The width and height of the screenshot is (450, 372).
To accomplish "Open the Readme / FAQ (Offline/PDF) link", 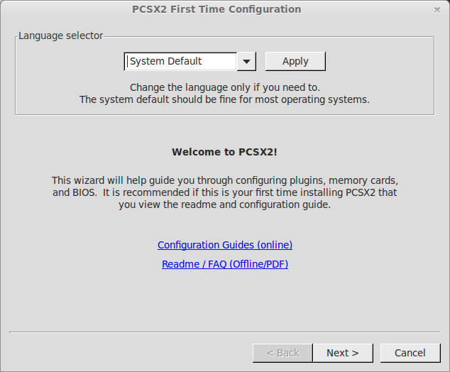I will pos(225,264).
